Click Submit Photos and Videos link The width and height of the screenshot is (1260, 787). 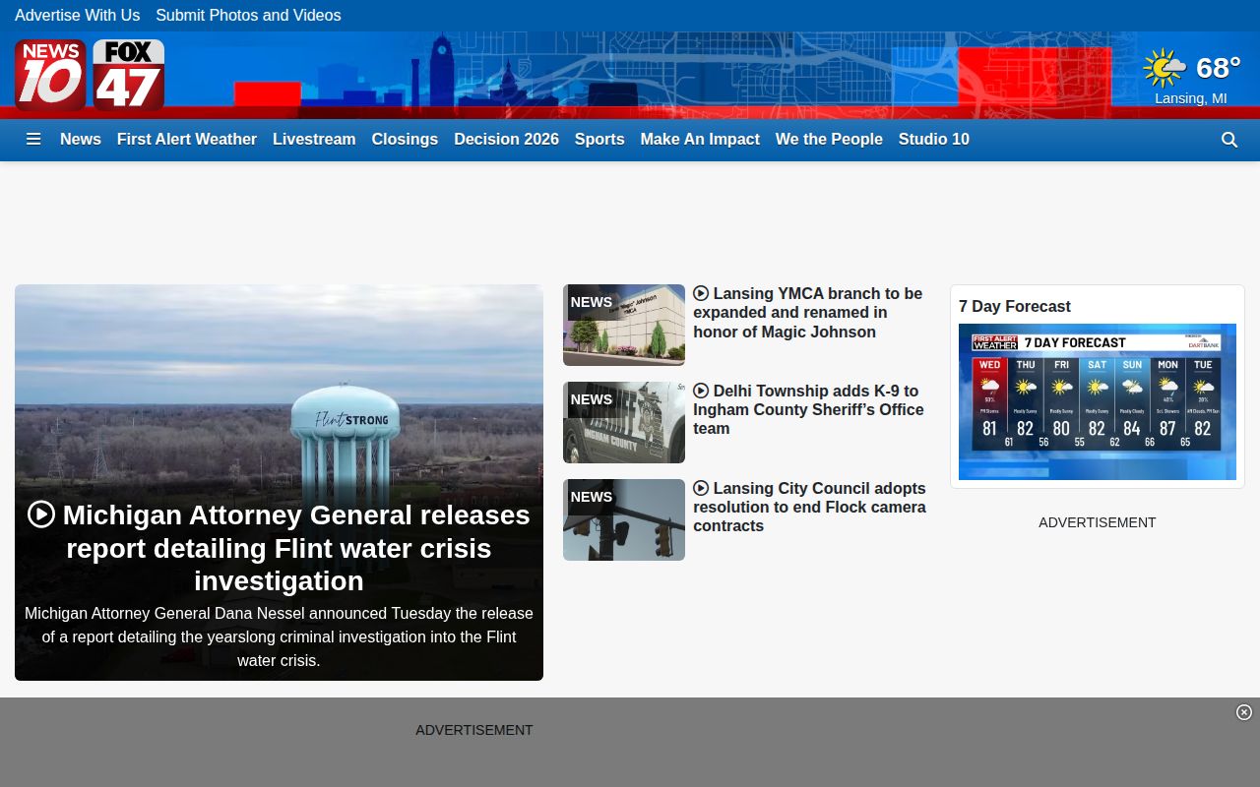coord(248,15)
